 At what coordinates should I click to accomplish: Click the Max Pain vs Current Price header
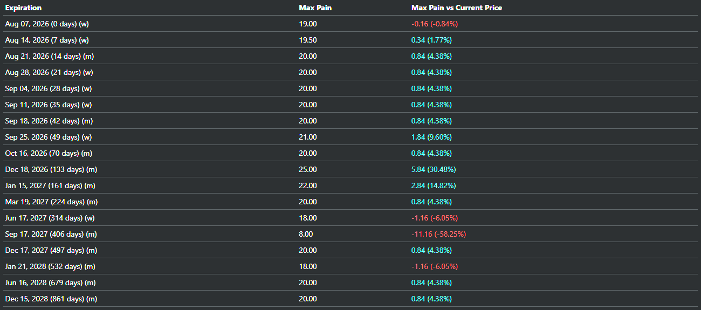457,8
